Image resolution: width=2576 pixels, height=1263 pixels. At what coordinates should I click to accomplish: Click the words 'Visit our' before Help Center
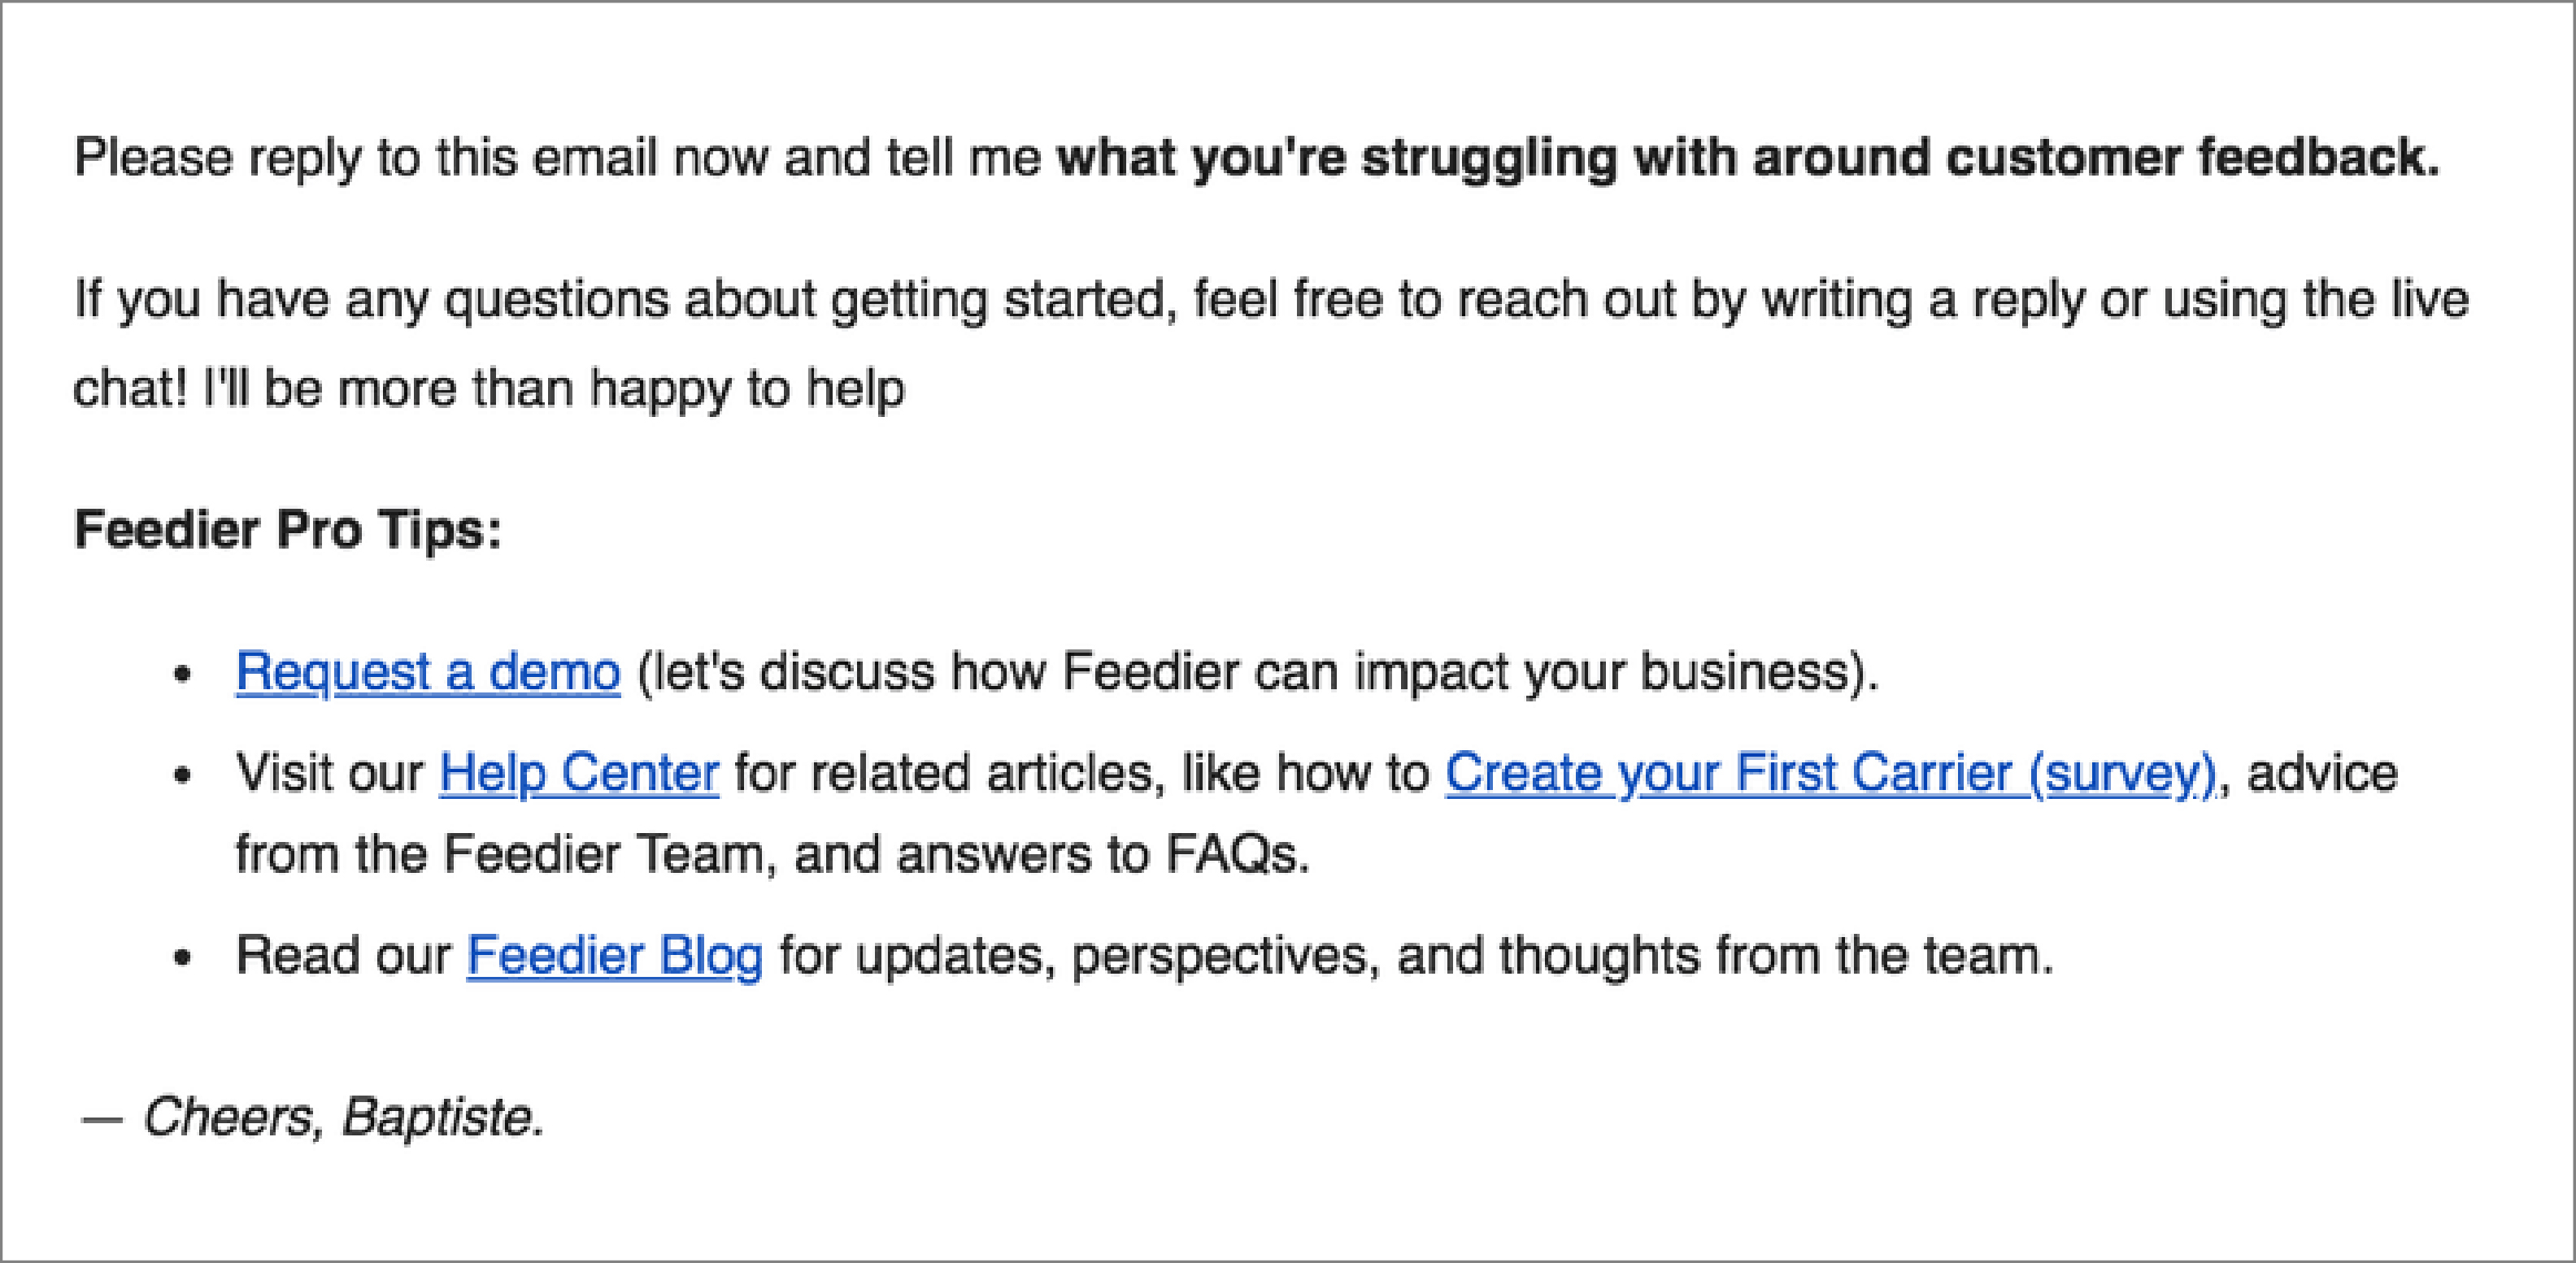pos(330,774)
